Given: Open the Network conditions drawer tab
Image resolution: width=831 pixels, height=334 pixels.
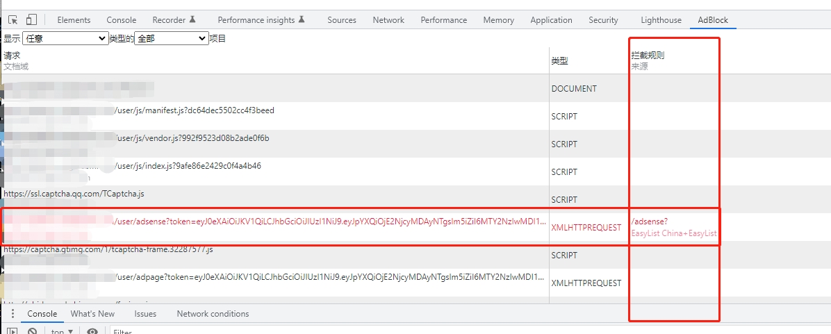Looking at the screenshot, I should click(x=213, y=314).
